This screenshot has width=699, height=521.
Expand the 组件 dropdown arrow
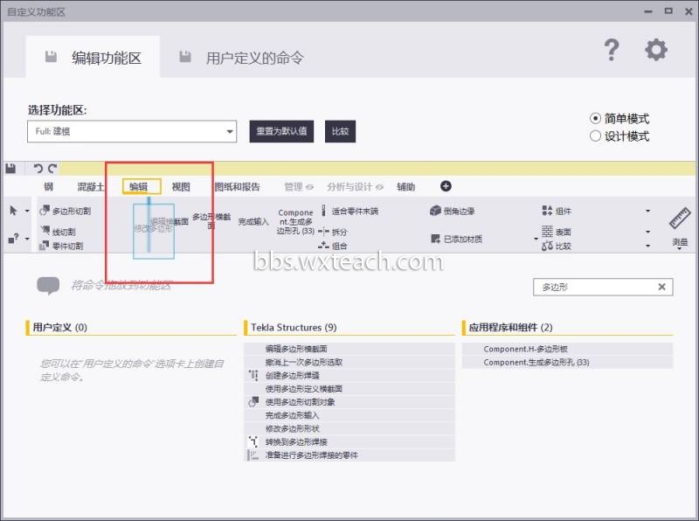[647, 211]
